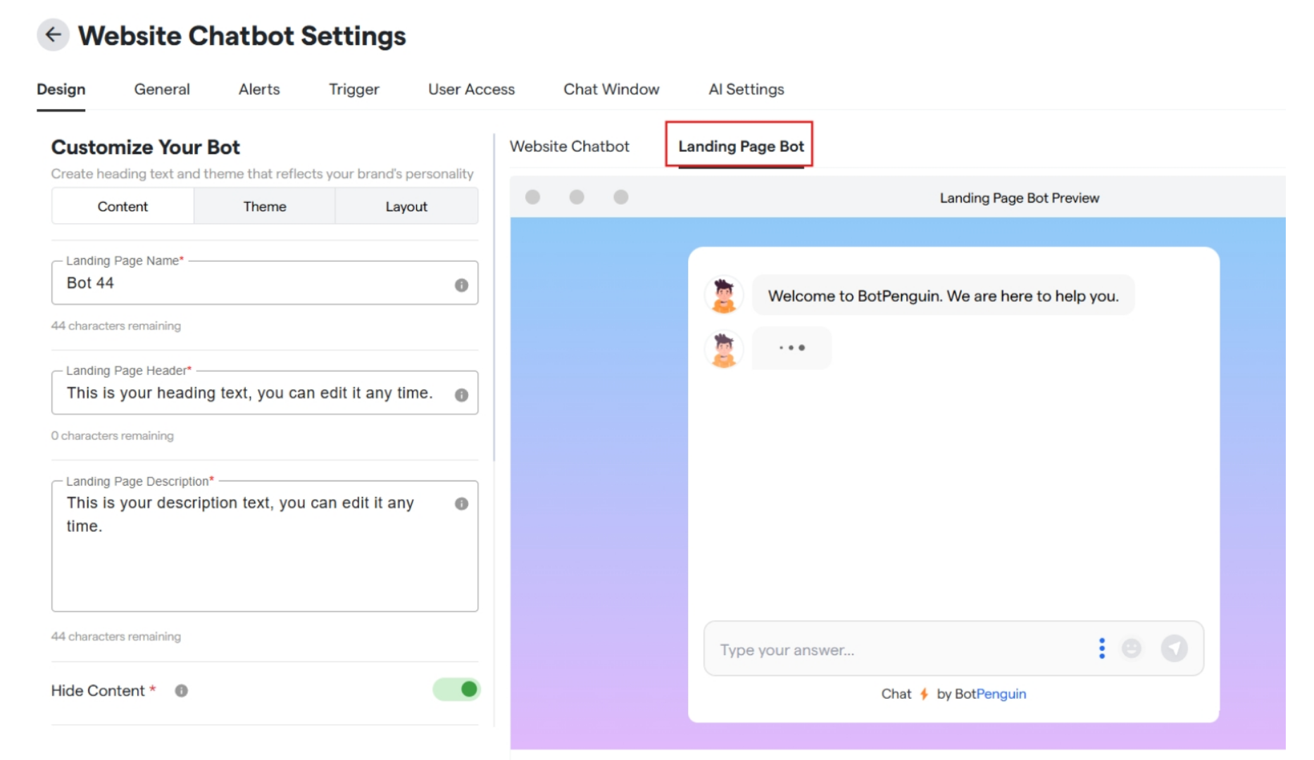1314x760 pixels.
Task: Open the emoji picker in the chat input
Action: (x=1132, y=649)
